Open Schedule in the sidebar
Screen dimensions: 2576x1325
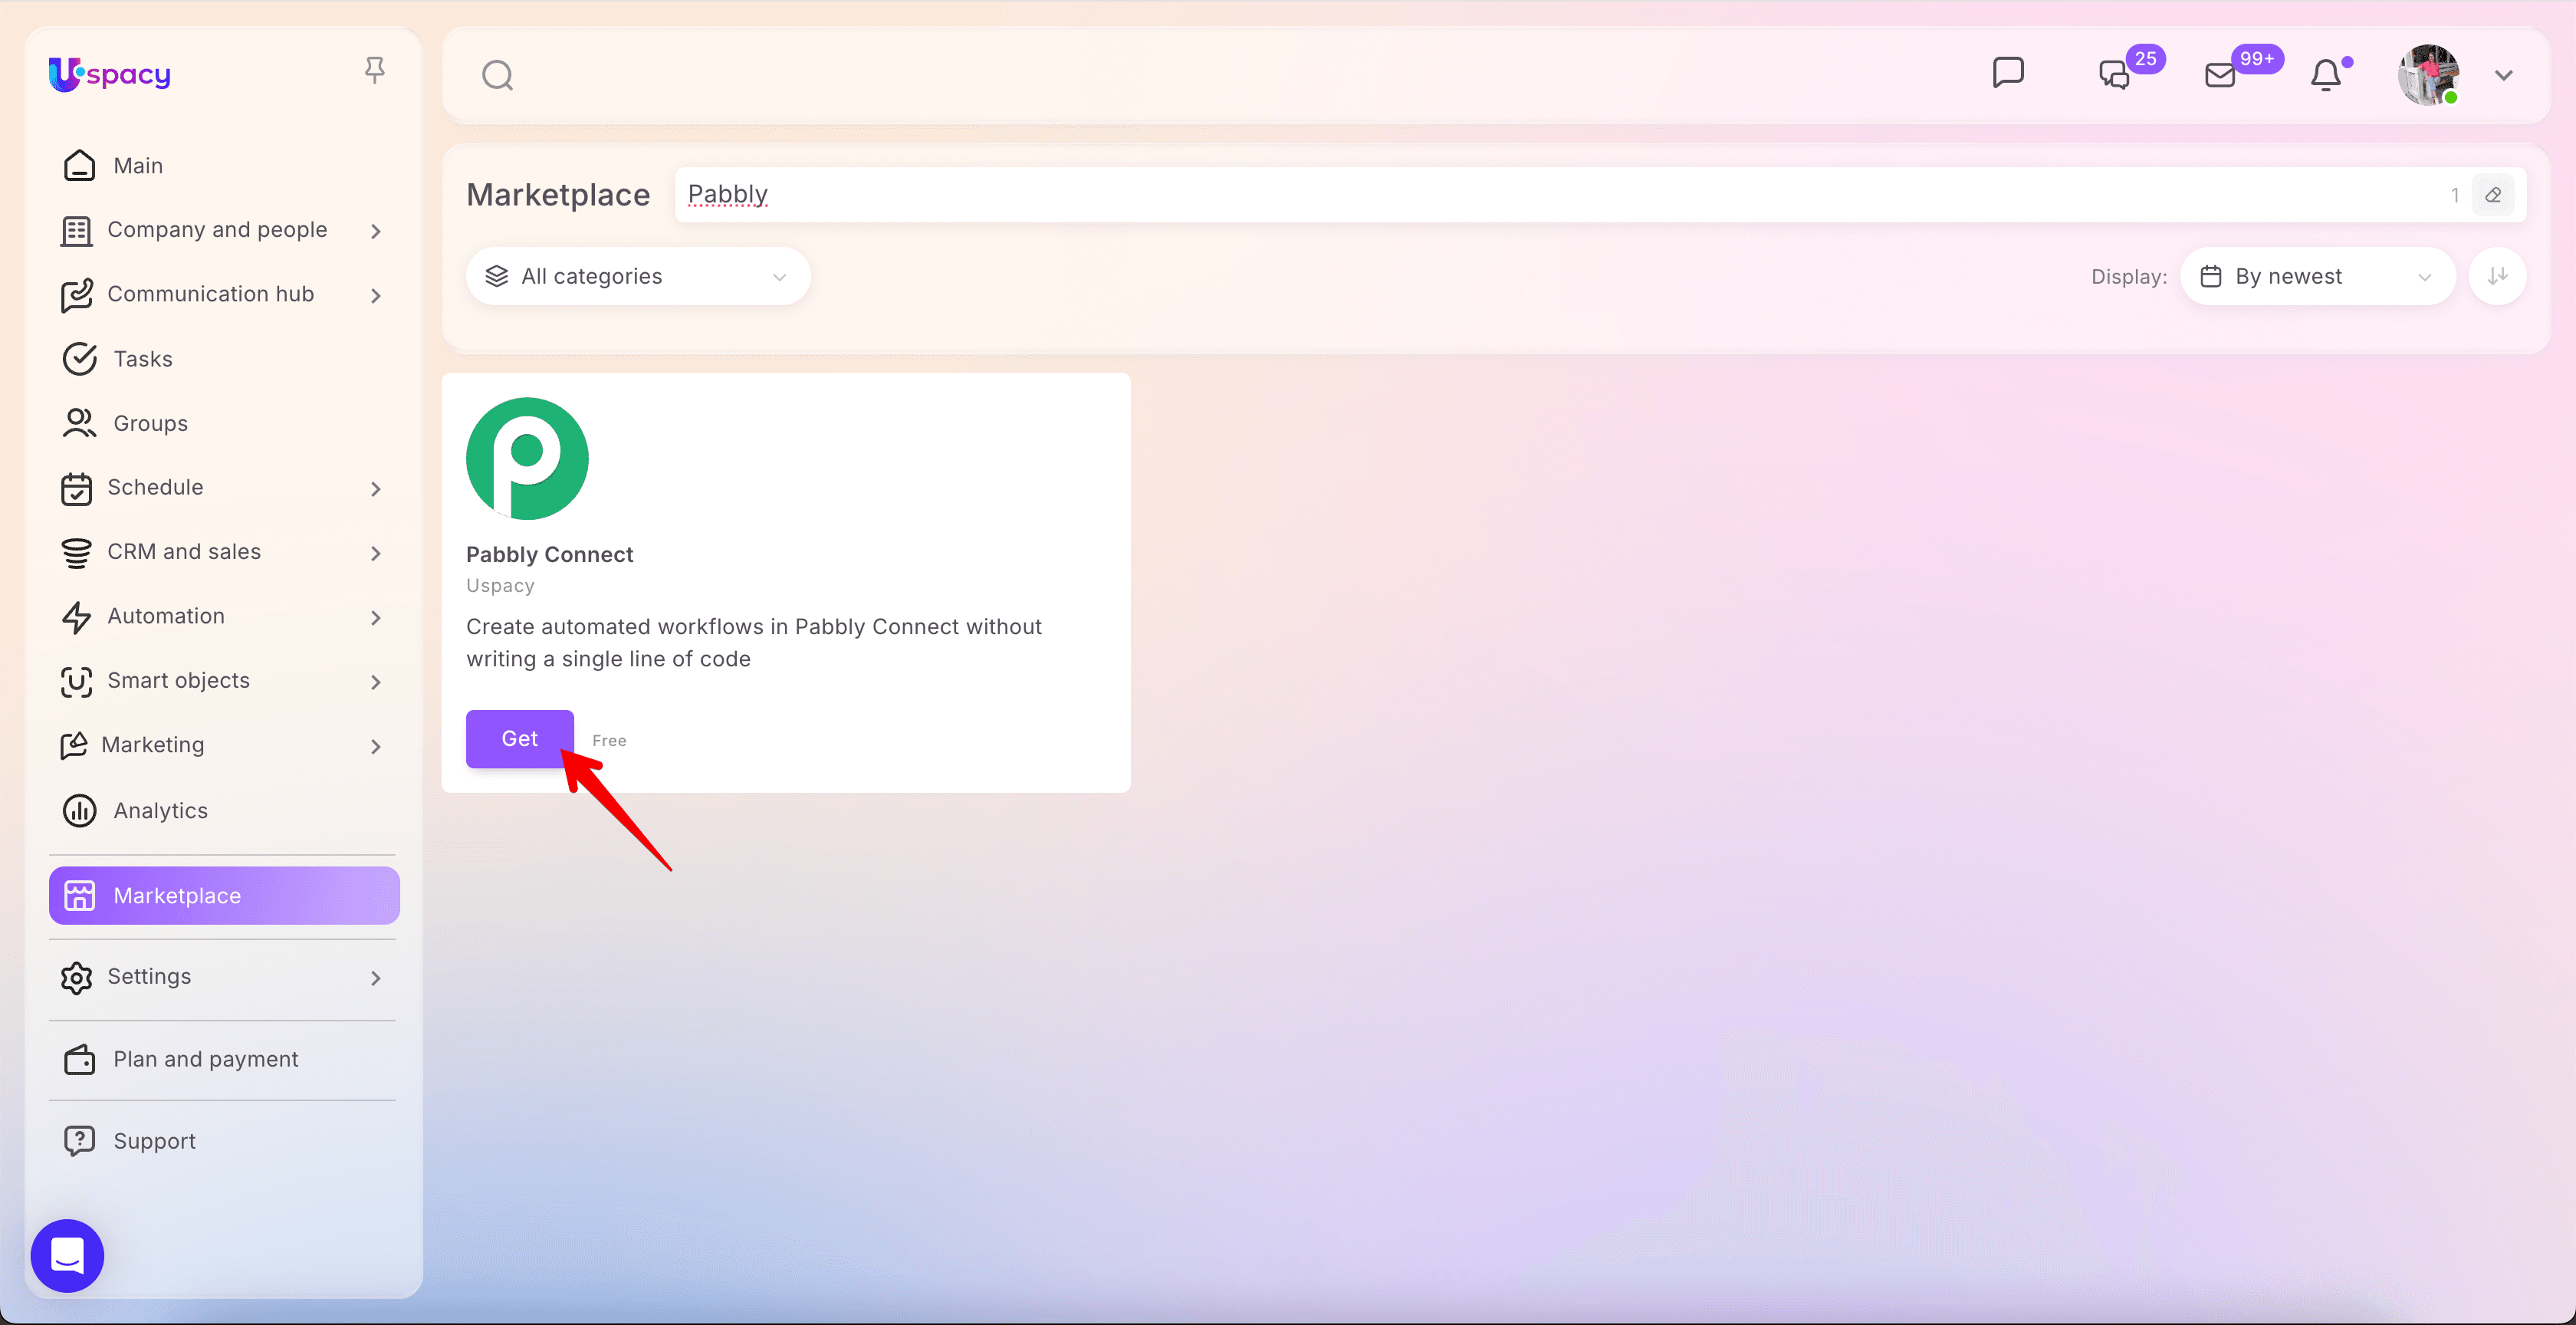(155, 487)
